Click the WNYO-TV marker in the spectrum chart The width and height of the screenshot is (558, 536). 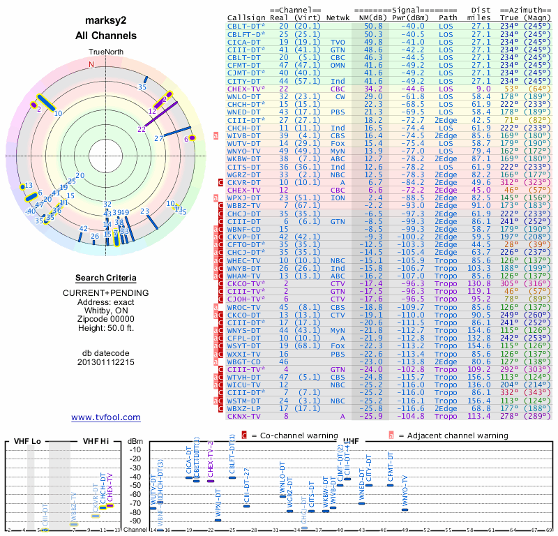pyautogui.click(x=405, y=509)
